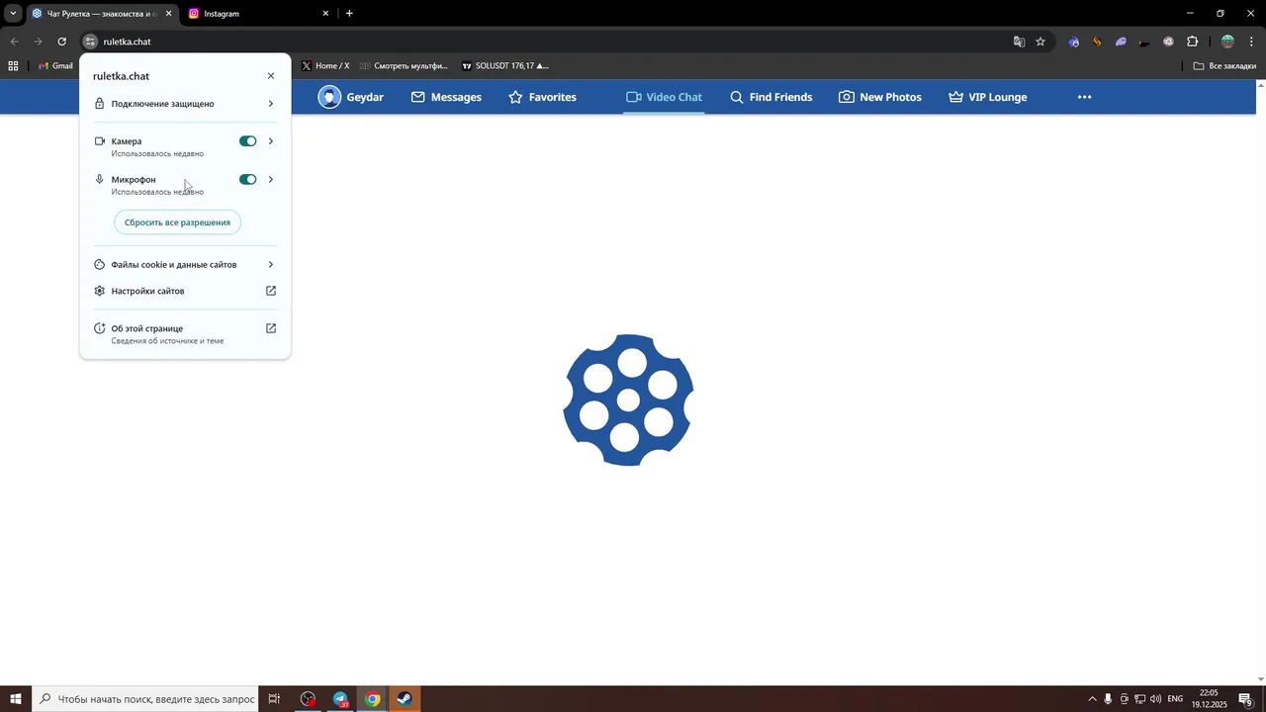This screenshot has width=1266, height=712.
Task: Switch to Чат Рулетка tab
Action: (101, 14)
